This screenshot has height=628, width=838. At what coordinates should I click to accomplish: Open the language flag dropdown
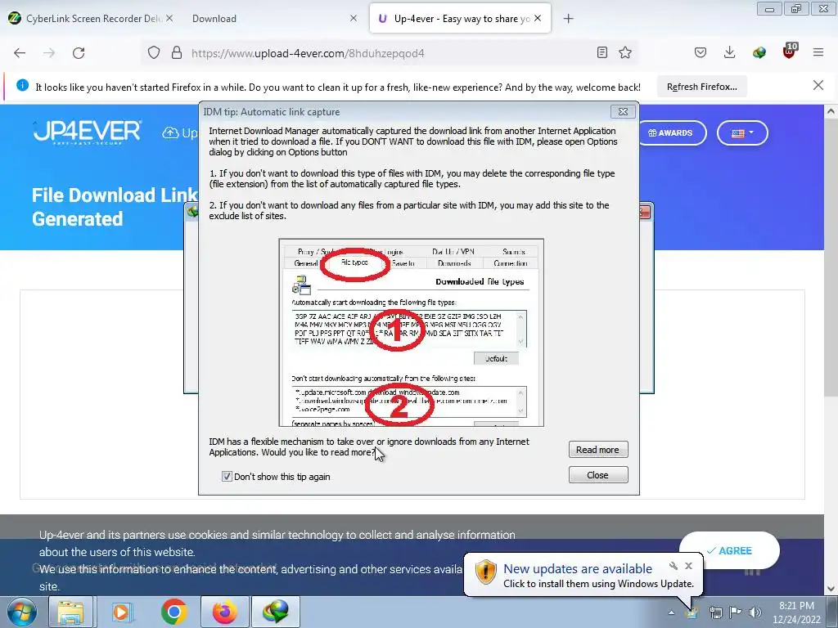tap(742, 133)
